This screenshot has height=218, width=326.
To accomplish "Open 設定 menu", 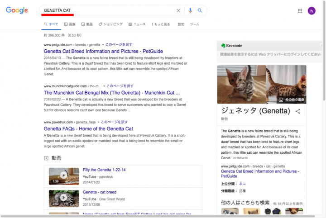I will [x=181, y=24].
